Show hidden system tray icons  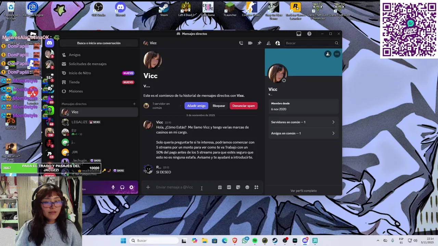(x=378, y=241)
